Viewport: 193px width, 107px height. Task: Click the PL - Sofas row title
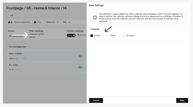pyautogui.click(x=14, y=65)
